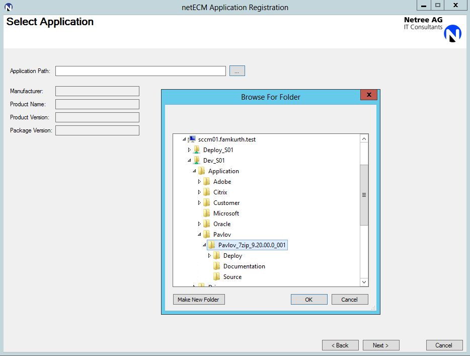Select the Application tree item
Image resolution: width=470 pixels, height=356 pixels.
tap(223, 171)
